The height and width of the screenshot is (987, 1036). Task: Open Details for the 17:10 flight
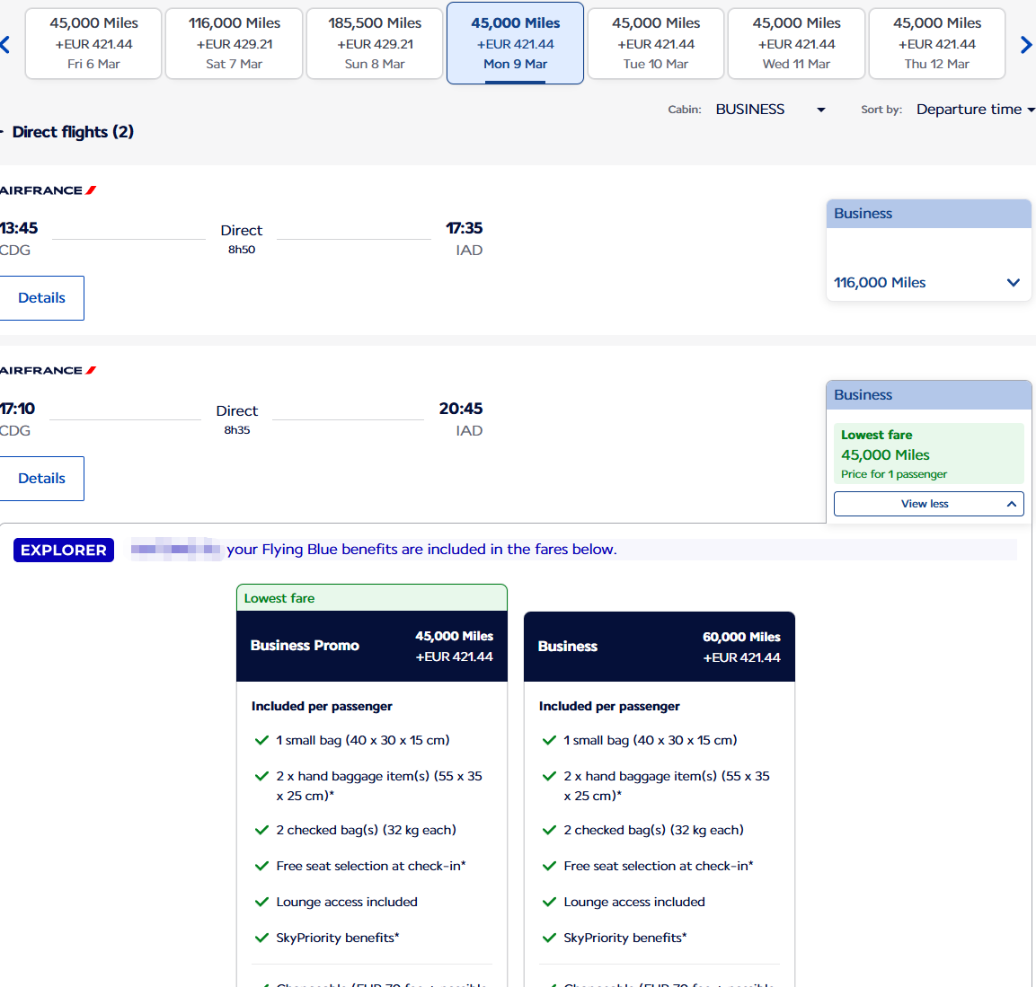41,479
